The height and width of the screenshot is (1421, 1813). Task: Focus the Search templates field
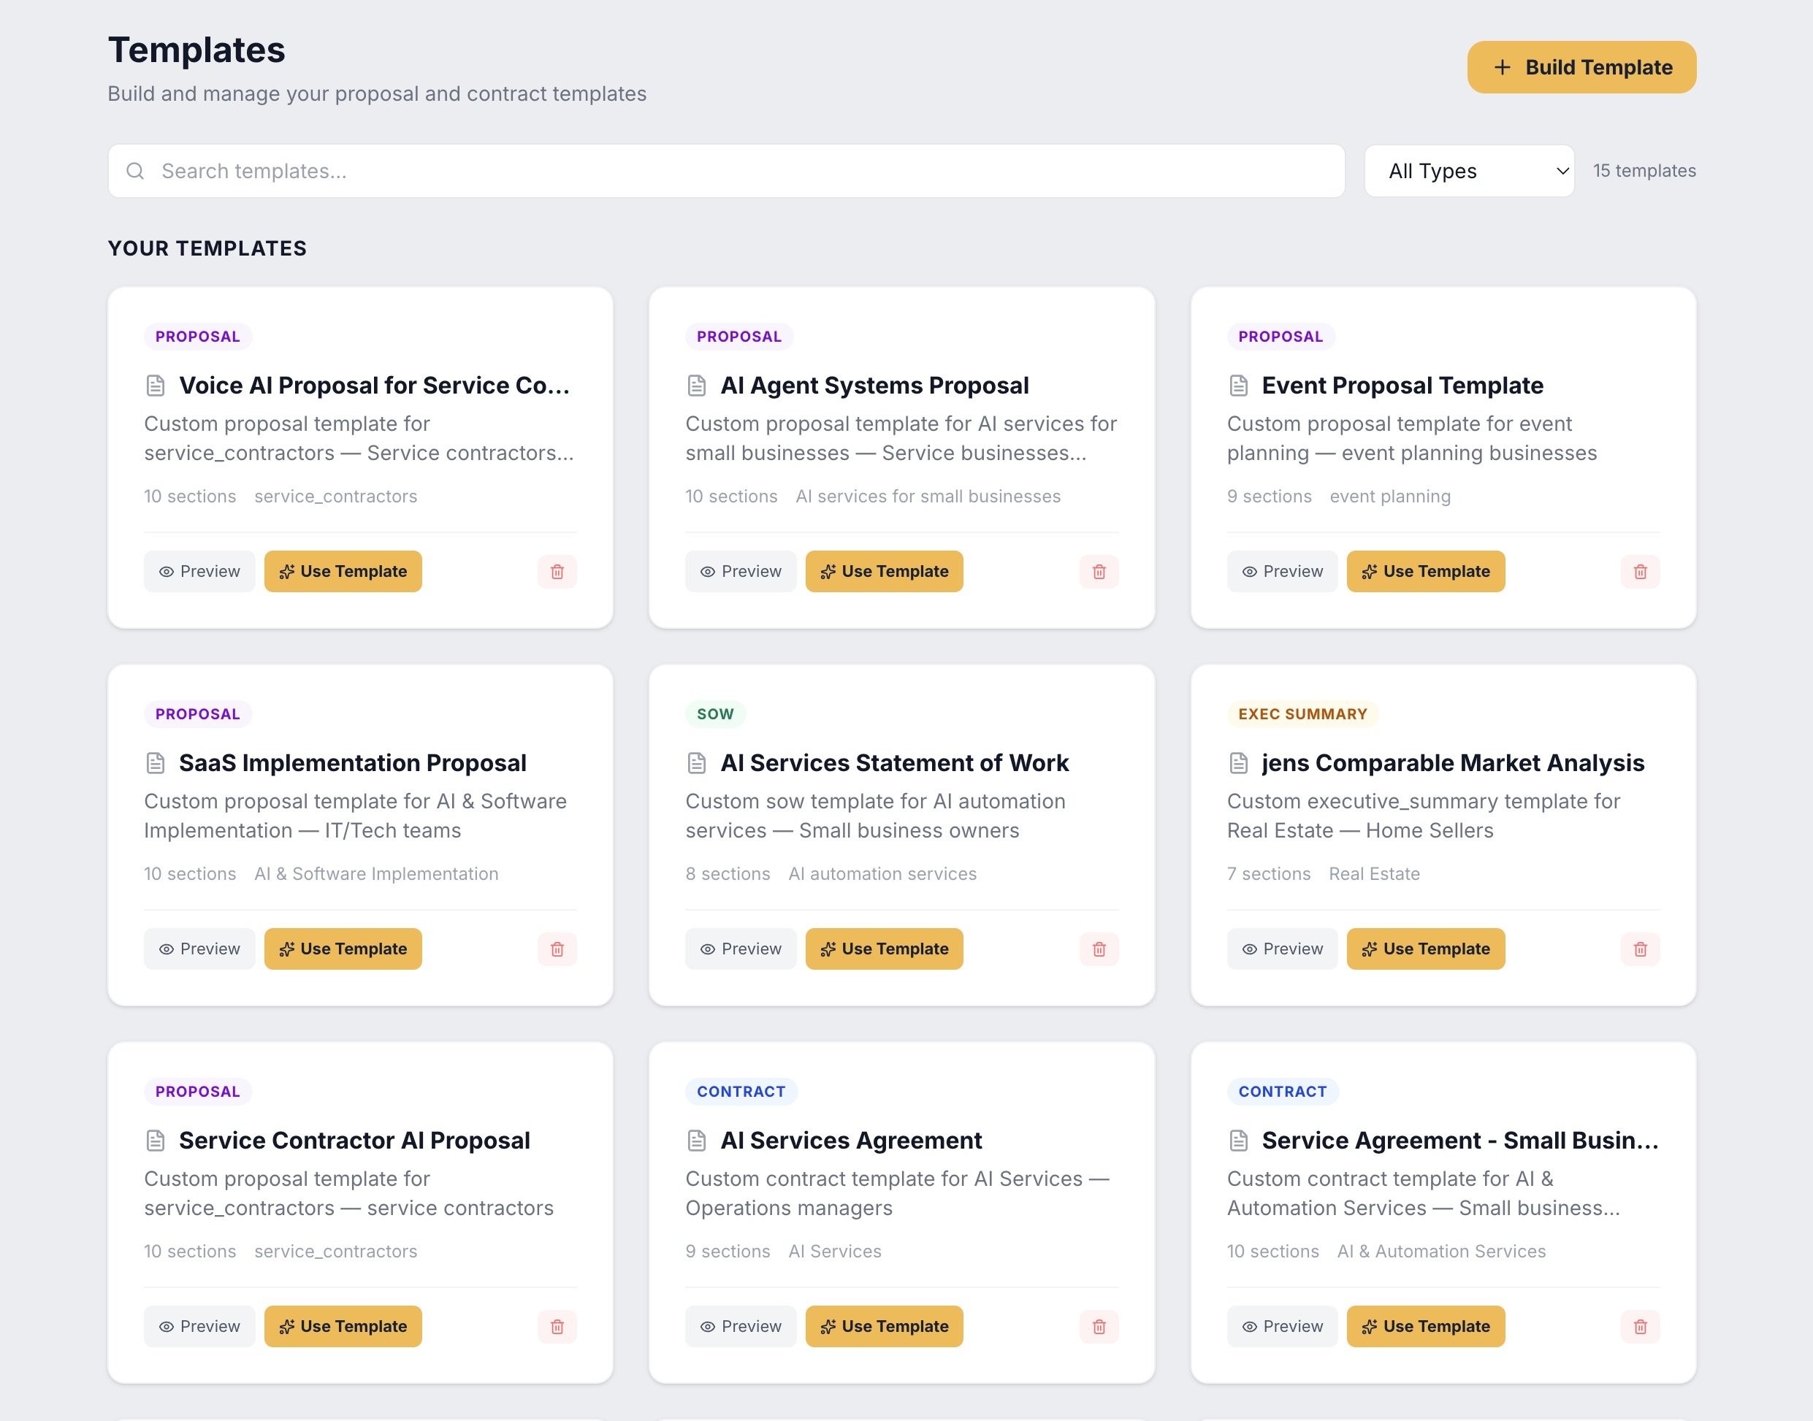pos(725,171)
